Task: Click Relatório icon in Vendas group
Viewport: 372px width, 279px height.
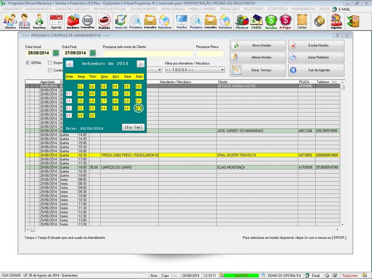Action: 225,21
